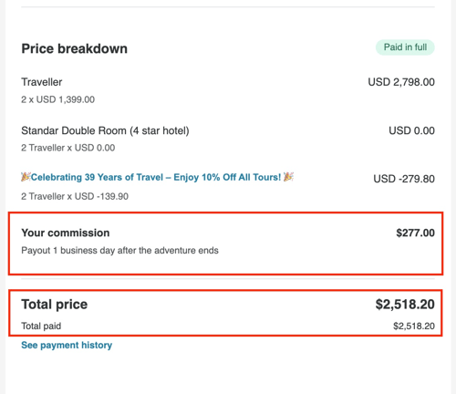456x394 pixels.
Task: Click the party popper emoji before Celebrating
Action: coord(26,177)
